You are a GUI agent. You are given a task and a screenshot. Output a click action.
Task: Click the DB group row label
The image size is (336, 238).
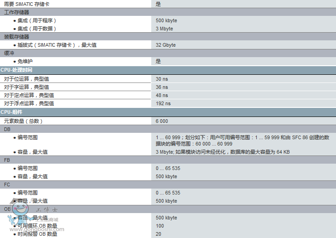(x=7, y=129)
